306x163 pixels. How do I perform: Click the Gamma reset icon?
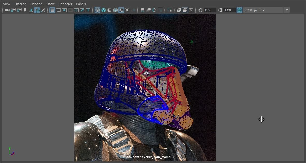tap(220, 10)
